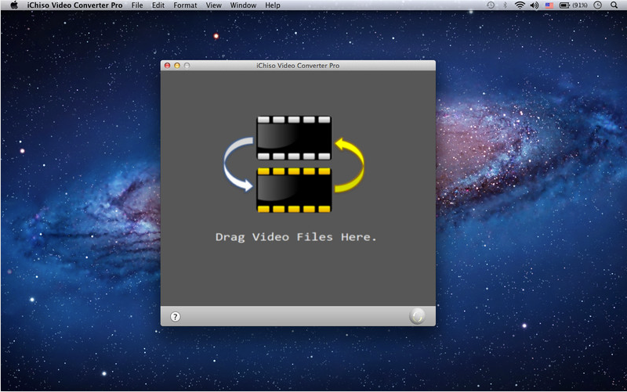Expand the battery 91% status menu
The width and height of the screenshot is (627, 392).
coord(573,5)
